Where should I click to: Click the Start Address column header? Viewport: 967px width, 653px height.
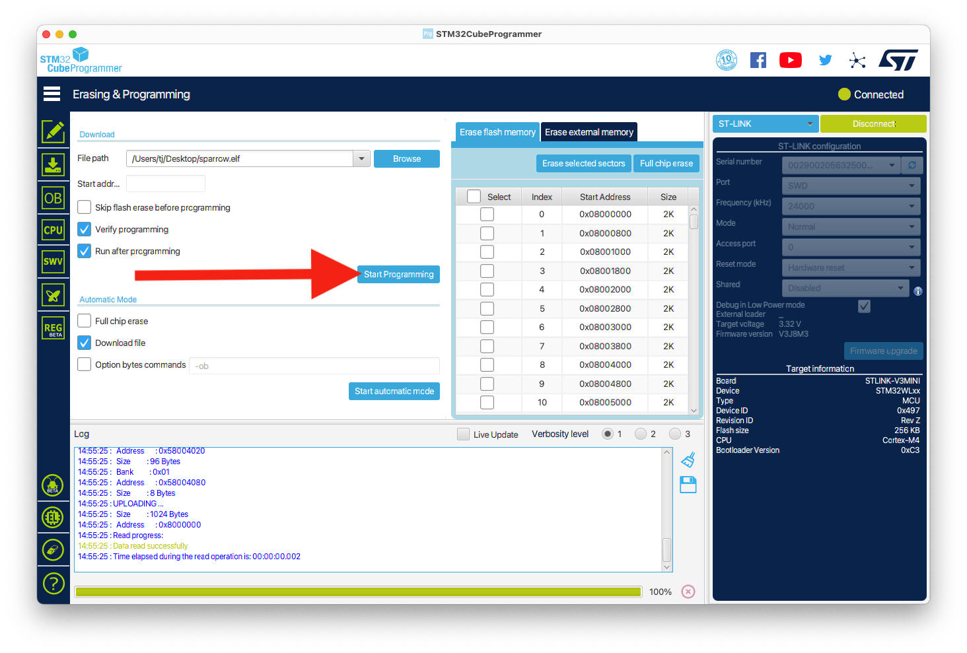(x=605, y=197)
